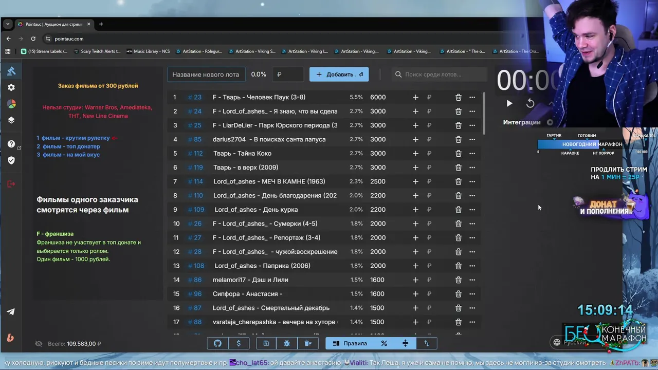
Task: Open the GitHub icon in the bottom toolbar
Action: coord(217,343)
